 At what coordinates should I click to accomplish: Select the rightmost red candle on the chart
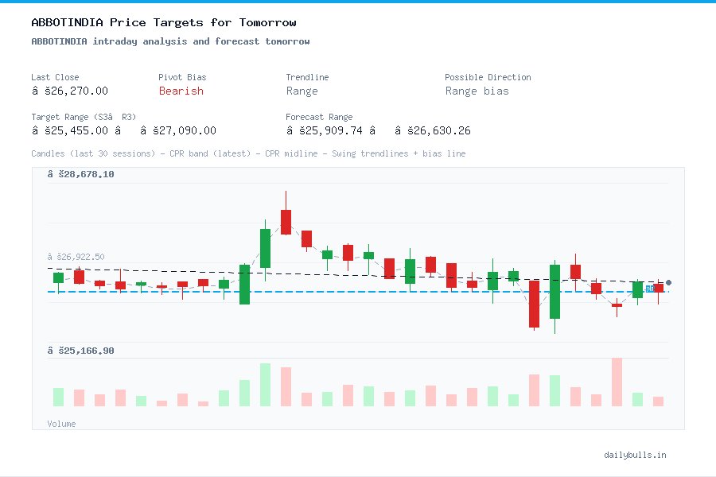click(x=659, y=288)
